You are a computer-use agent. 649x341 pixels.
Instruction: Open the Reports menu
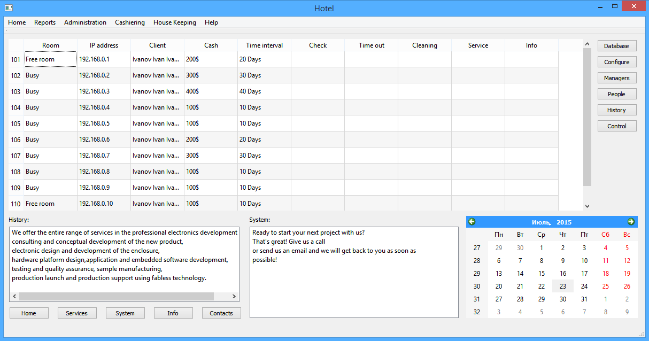coord(45,22)
